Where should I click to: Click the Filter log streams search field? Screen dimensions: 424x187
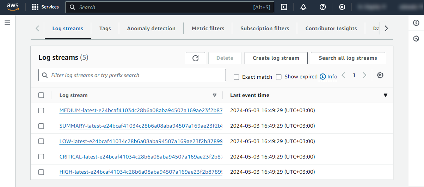pos(132,75)
